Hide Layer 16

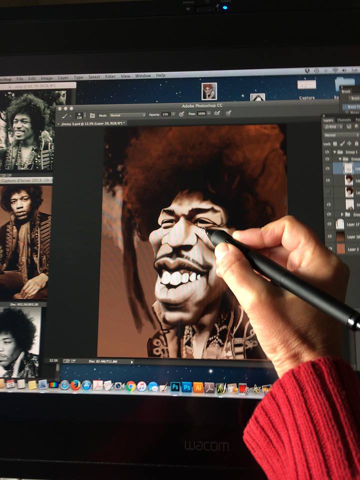point(329,236)
